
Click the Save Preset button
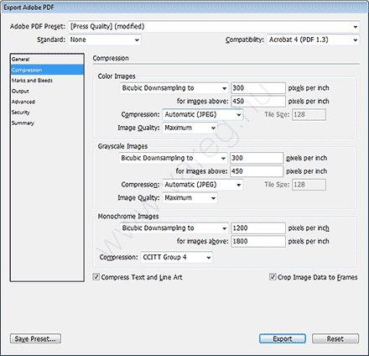[x=35, y=338]
